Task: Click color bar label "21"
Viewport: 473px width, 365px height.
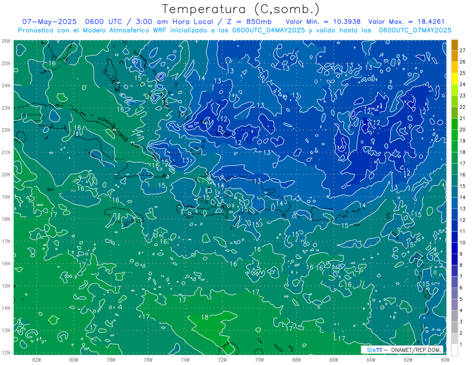Action: click(463, 118)
